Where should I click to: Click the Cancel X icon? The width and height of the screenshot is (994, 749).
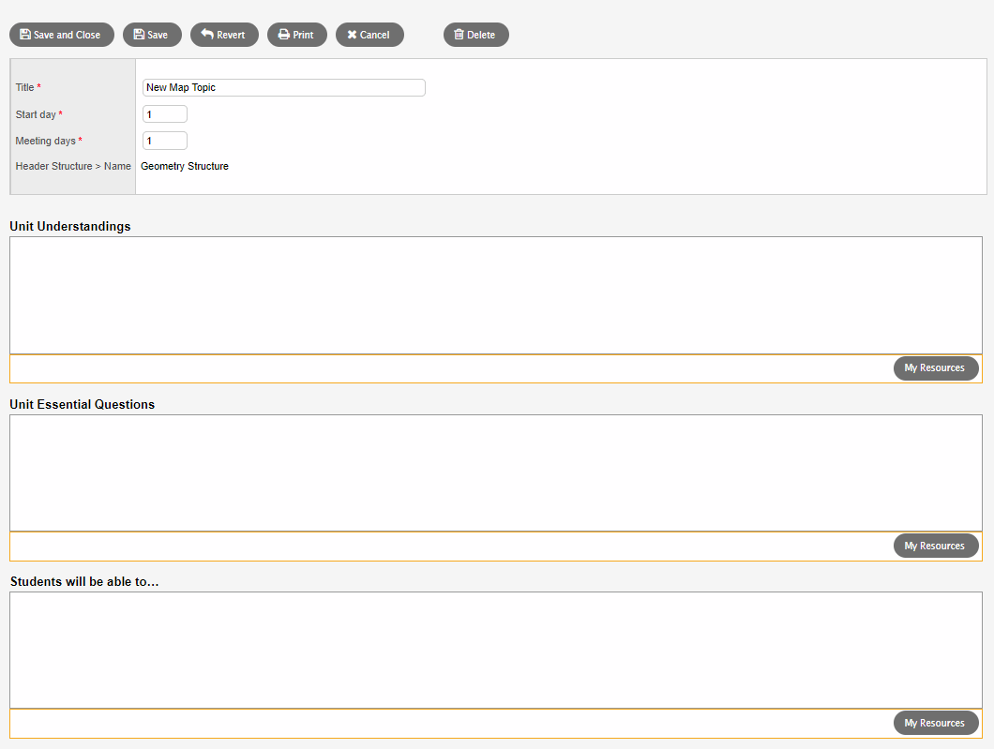(x=352, y=35)
